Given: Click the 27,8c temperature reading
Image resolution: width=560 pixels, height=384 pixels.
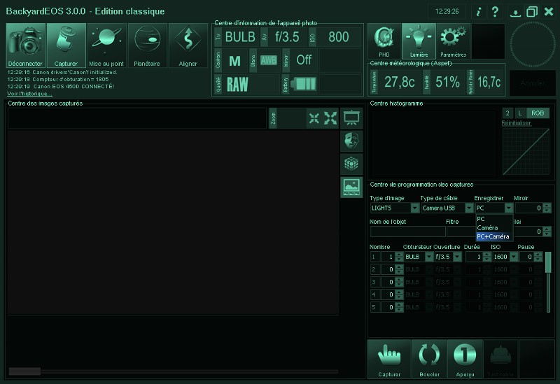Looking at the screenshot, I should click(x=399, y=82).
